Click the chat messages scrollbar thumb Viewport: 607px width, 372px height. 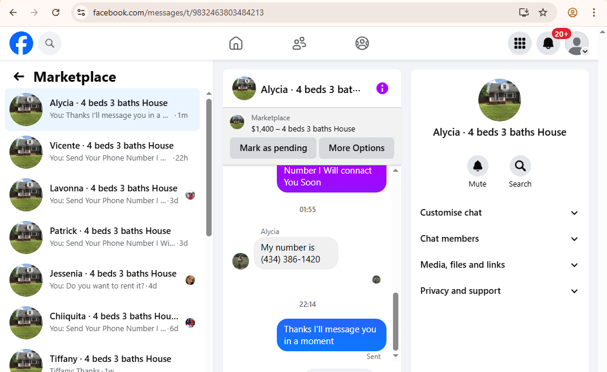point(395,321)
